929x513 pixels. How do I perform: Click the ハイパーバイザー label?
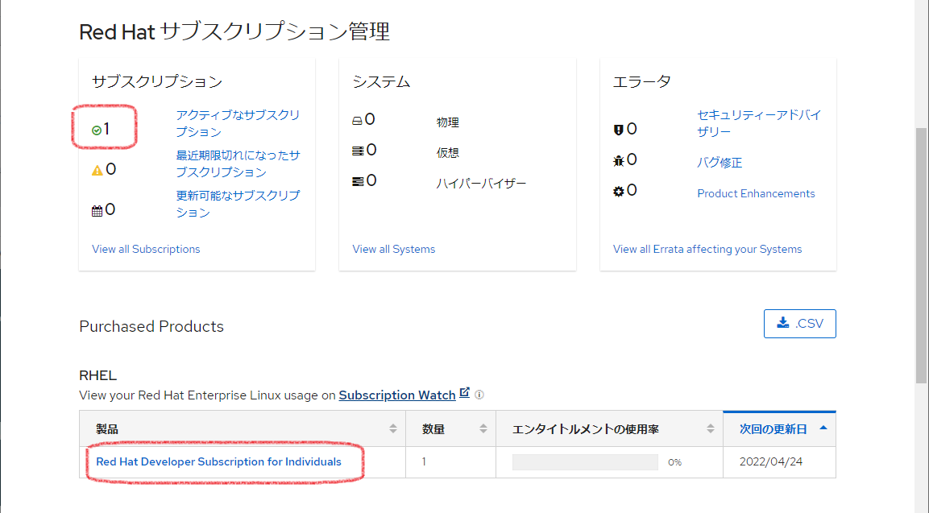pyautogui.click(x=481, y=184)
